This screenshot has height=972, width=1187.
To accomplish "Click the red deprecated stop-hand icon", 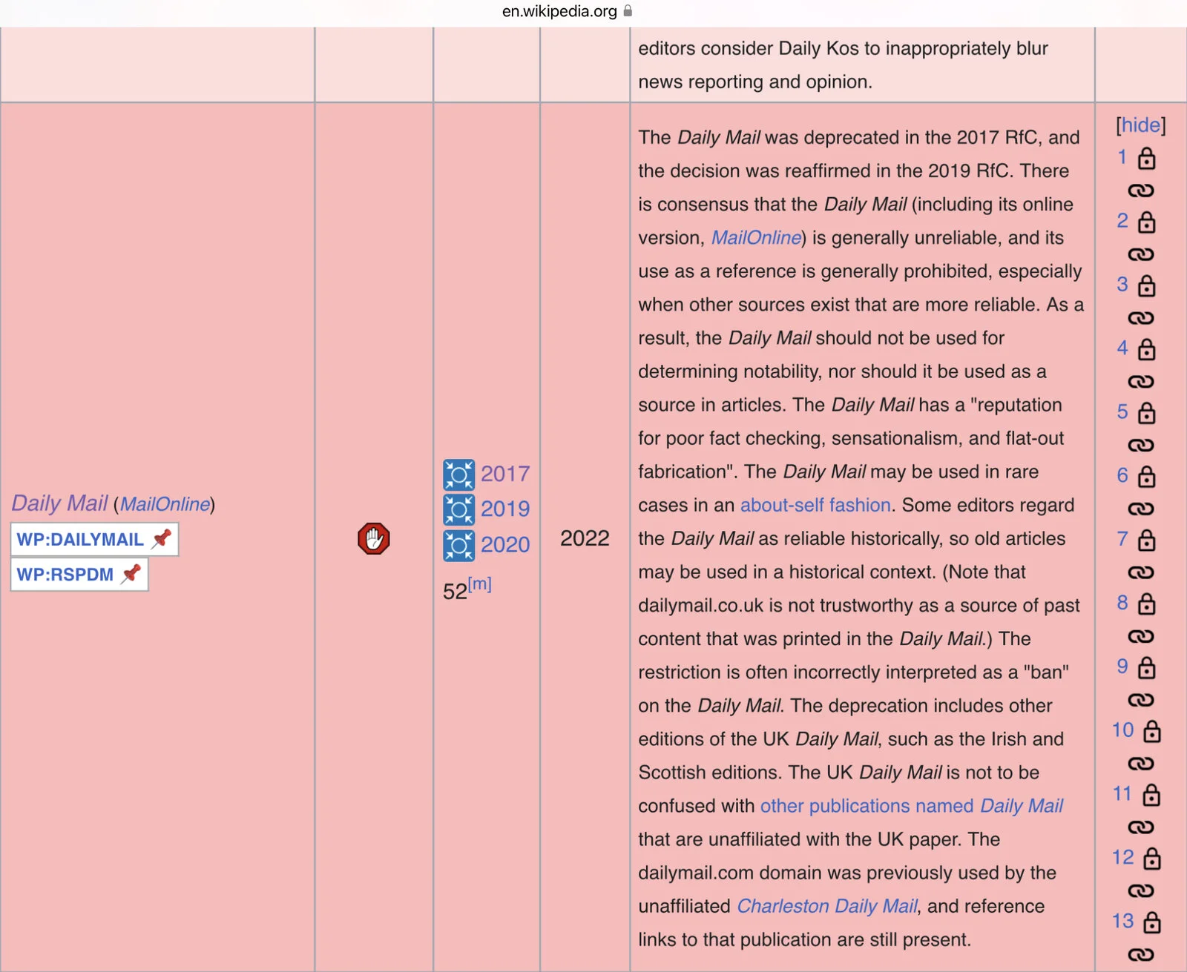I will coord(373,539).
